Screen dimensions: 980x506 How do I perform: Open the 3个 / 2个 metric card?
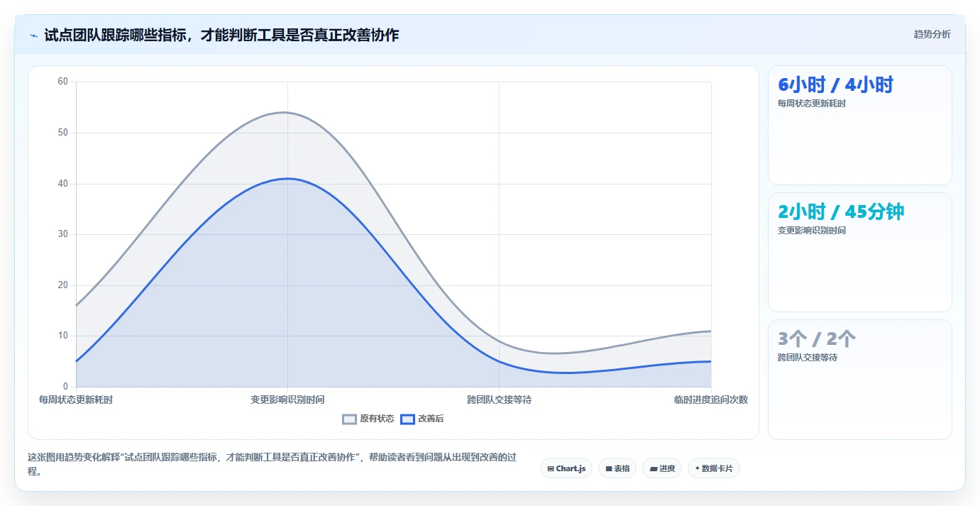859,379
